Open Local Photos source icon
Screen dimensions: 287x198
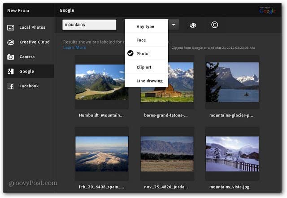coord(11,27)
